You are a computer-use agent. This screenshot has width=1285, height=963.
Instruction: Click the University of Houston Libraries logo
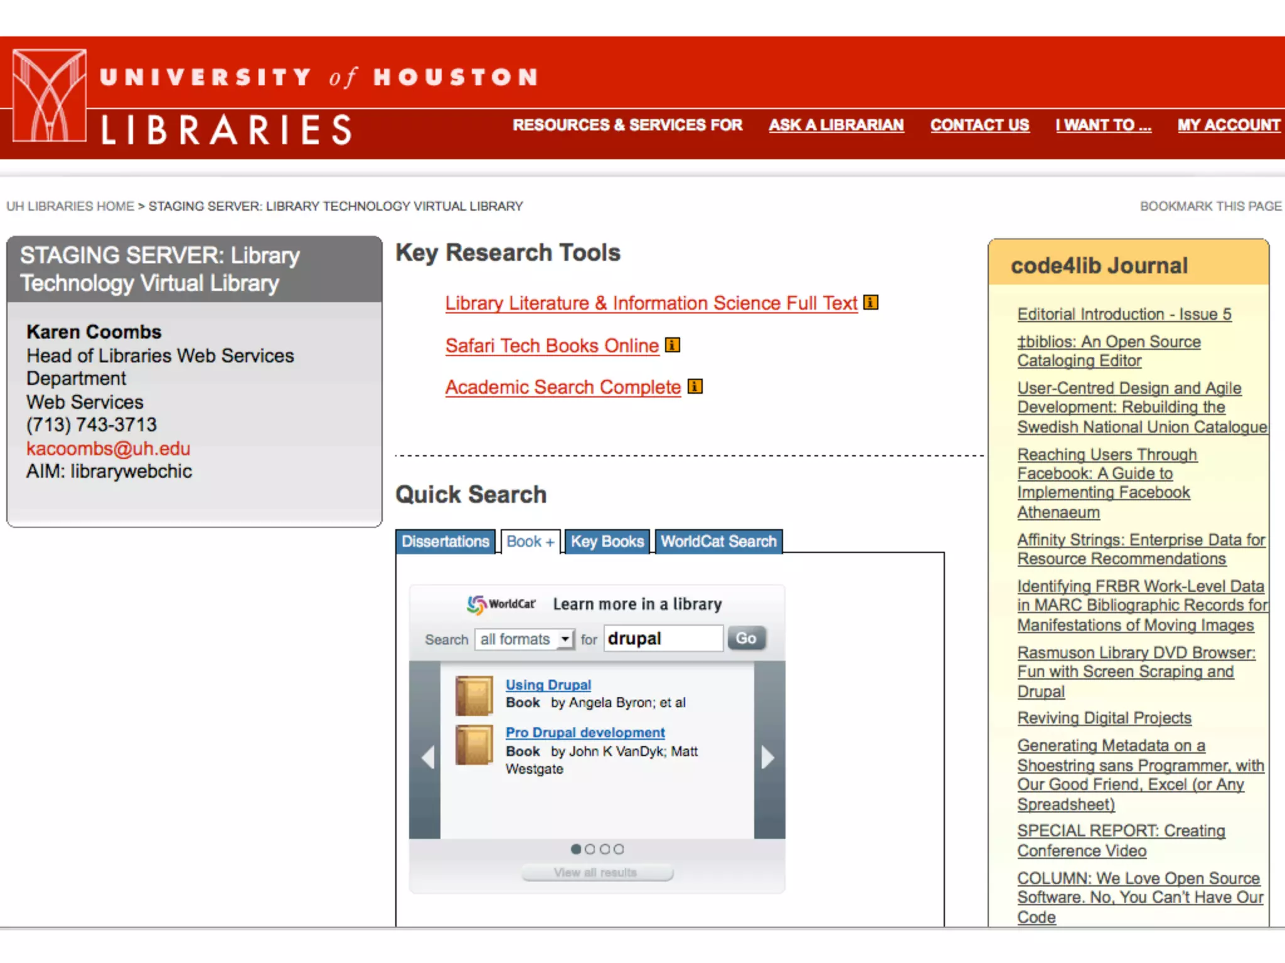point(50,95)
